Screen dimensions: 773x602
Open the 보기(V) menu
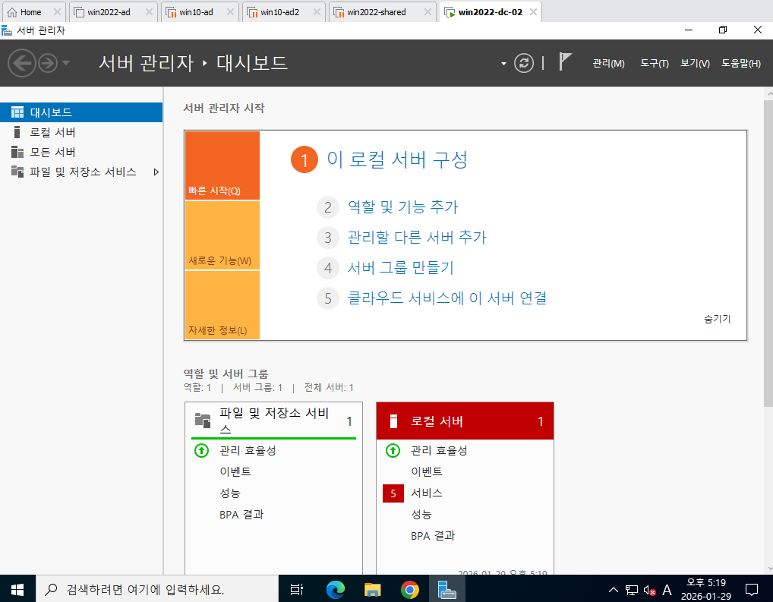click(695, 64)
